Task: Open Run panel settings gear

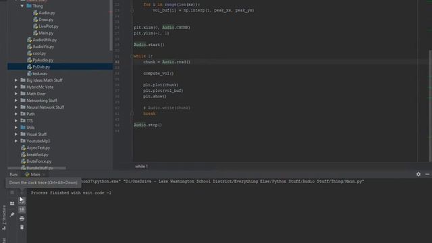Action: click(x=418, y=174)
